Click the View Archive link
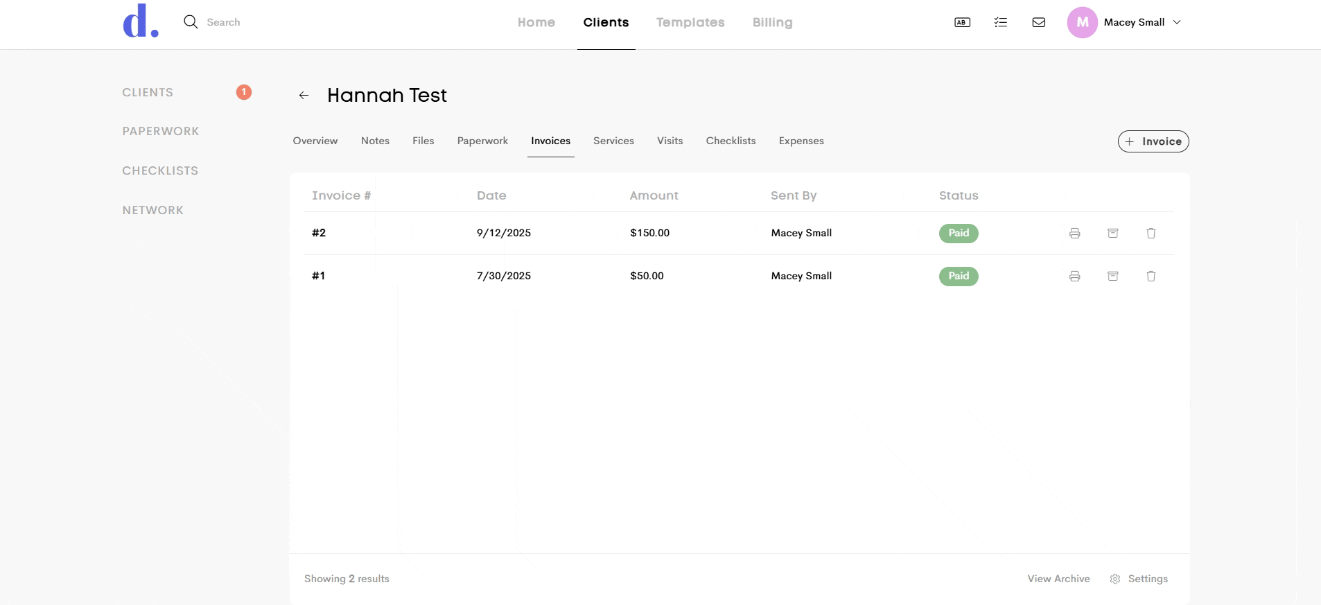The height and width of the screenshot is (605, 1321). click(x=1058, y=579)
